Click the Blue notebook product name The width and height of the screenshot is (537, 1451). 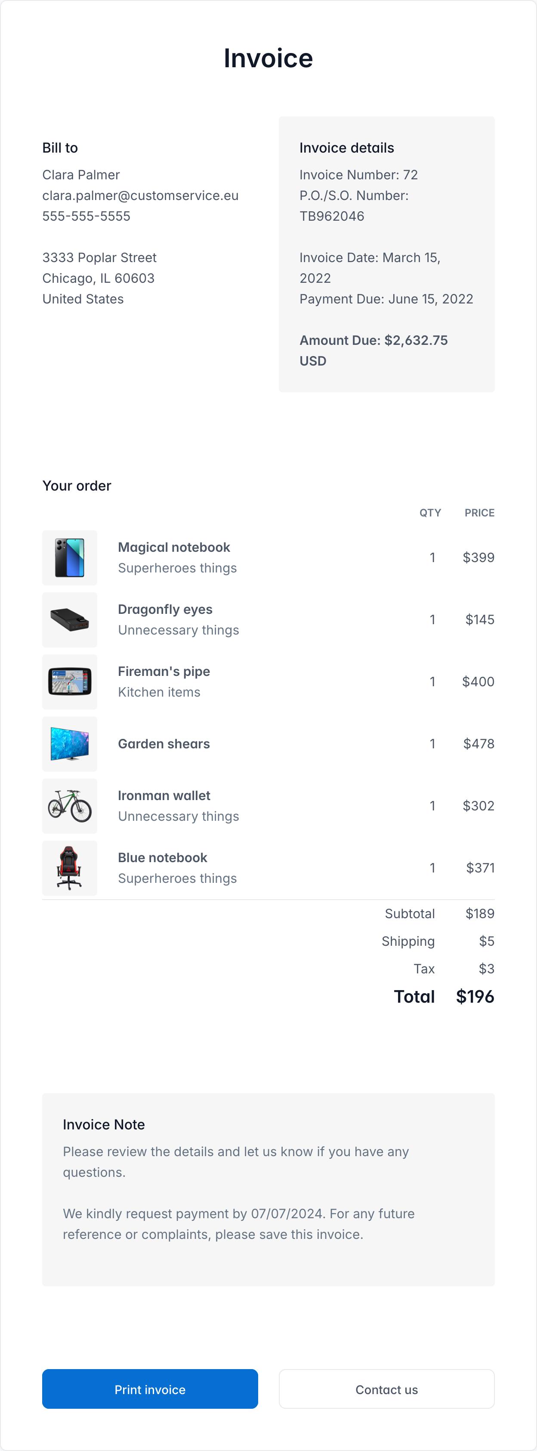pos(163,857)
